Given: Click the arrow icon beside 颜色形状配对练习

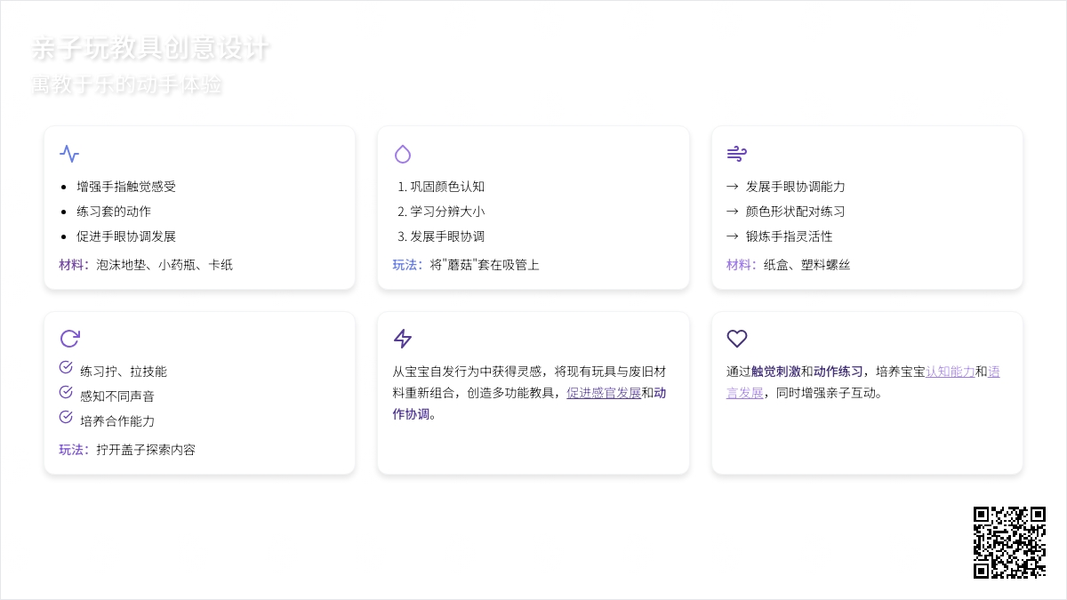Looking at the screenshot, I should click(x=733, y=212).
